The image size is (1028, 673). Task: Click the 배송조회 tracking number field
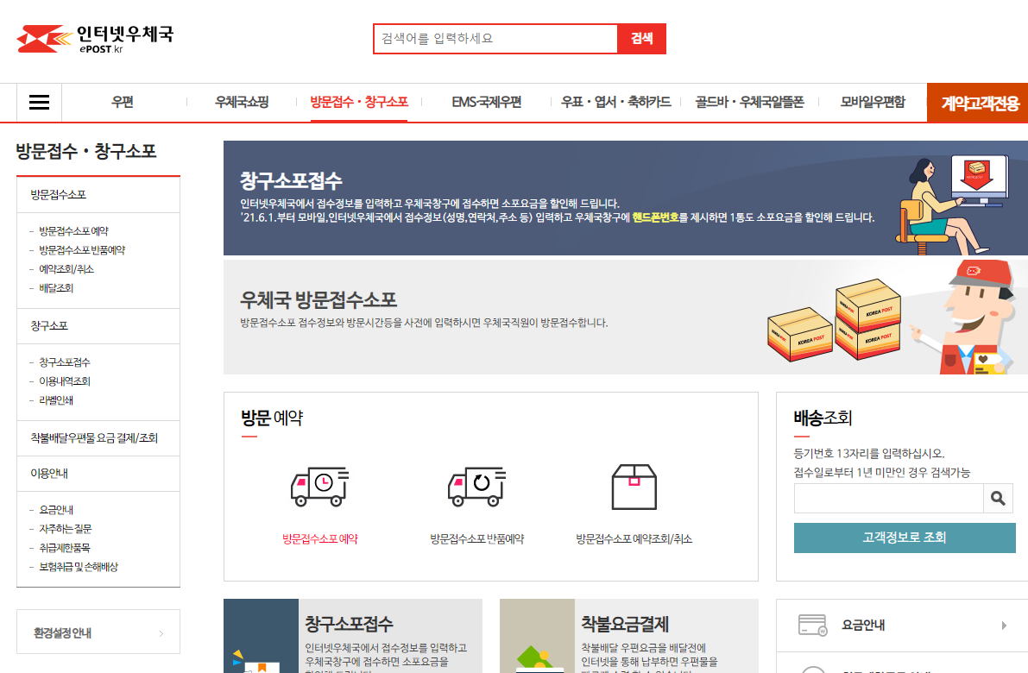coord(888,499)
